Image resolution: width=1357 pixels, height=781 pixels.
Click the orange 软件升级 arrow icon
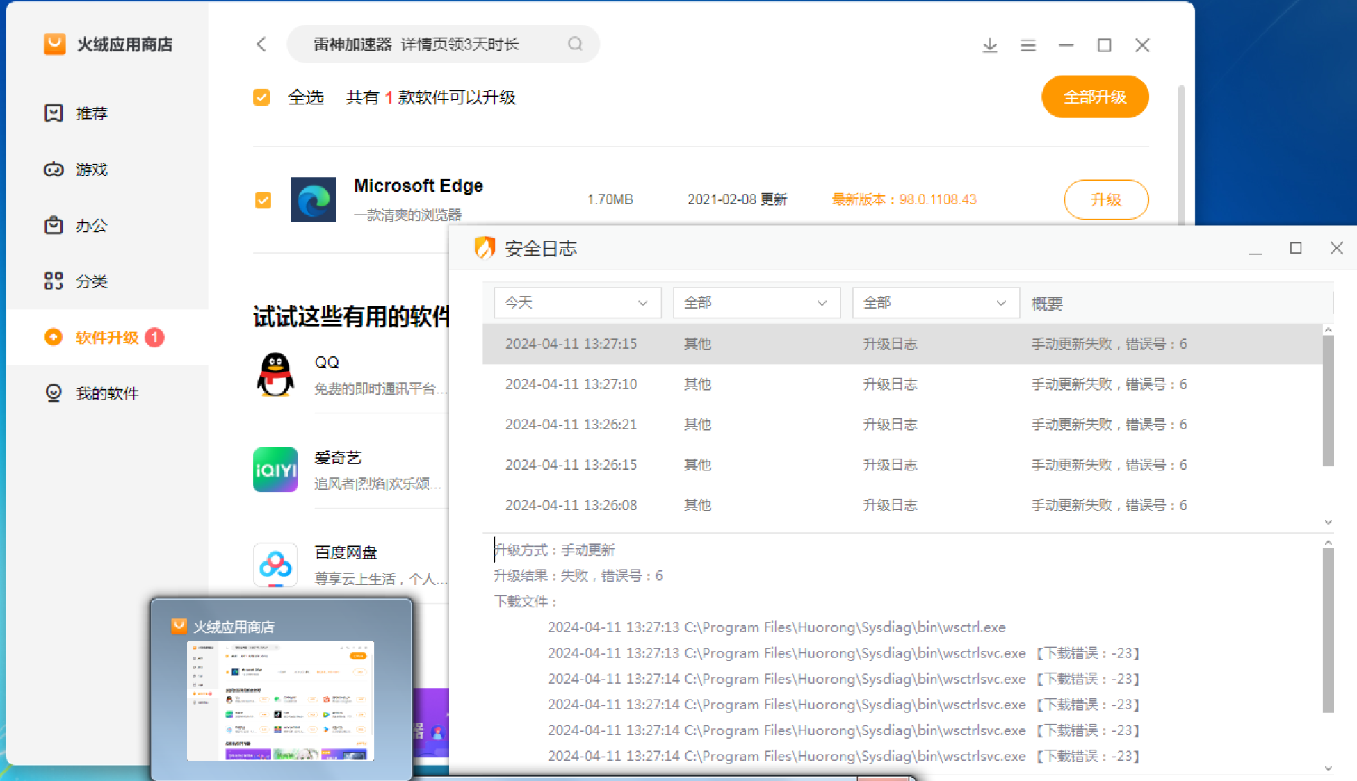(54, 337)
